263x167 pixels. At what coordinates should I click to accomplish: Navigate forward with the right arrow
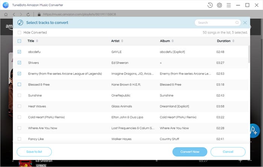tap(21, 15)
